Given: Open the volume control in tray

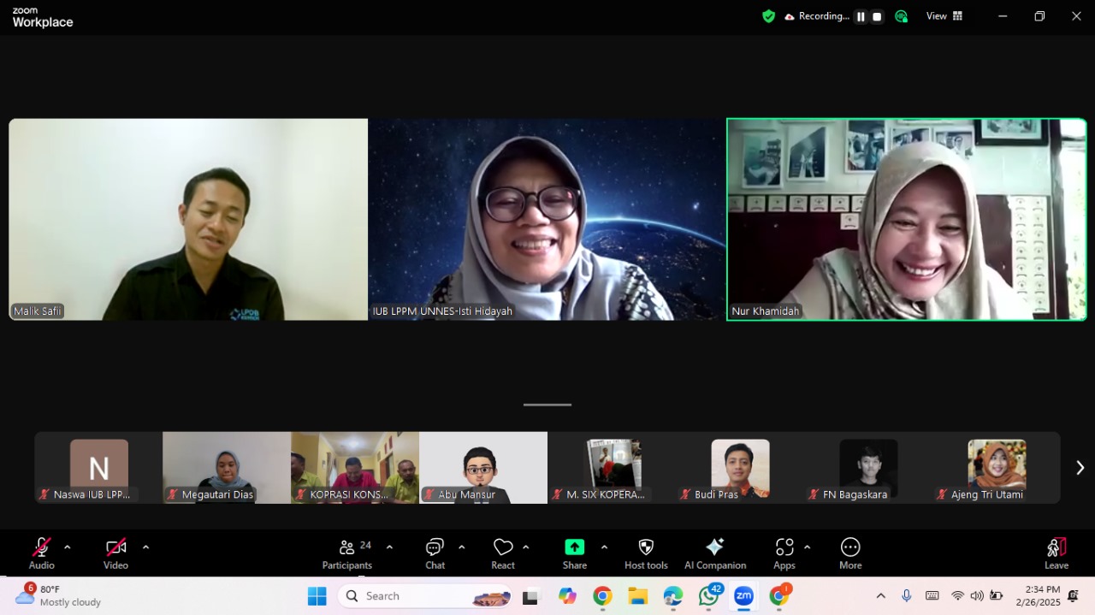Looking at the screenshot, I should point(977,596).
